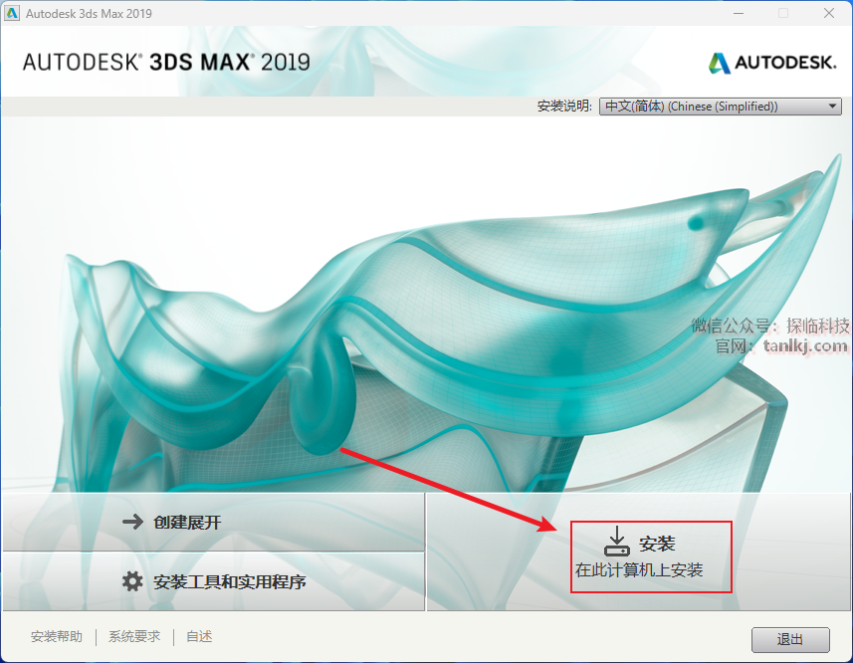Open the 自述 readme link

pos(199,636)
